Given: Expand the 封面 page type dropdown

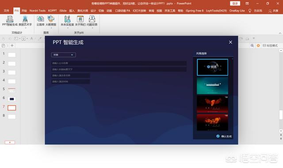Looking at the screenshot, I should click(x=64, y=55).
